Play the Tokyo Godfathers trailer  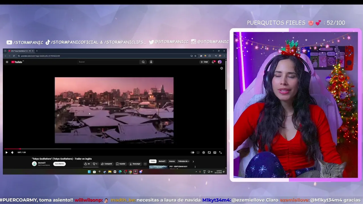pos(7,152)
